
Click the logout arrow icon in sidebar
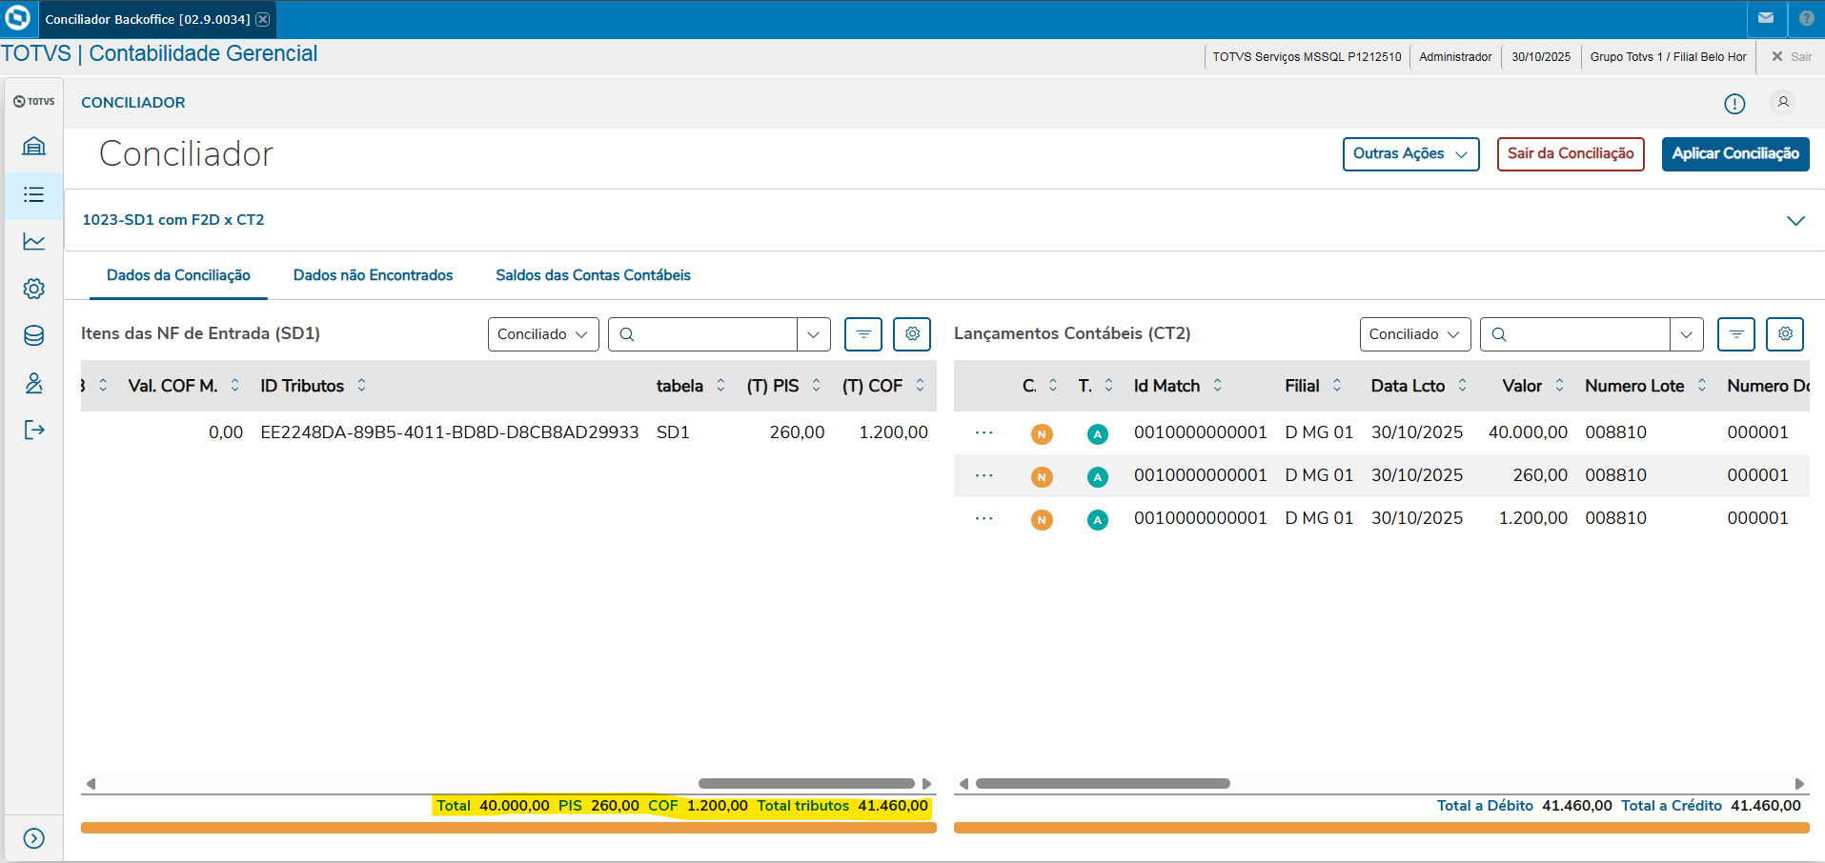(34, 431)
